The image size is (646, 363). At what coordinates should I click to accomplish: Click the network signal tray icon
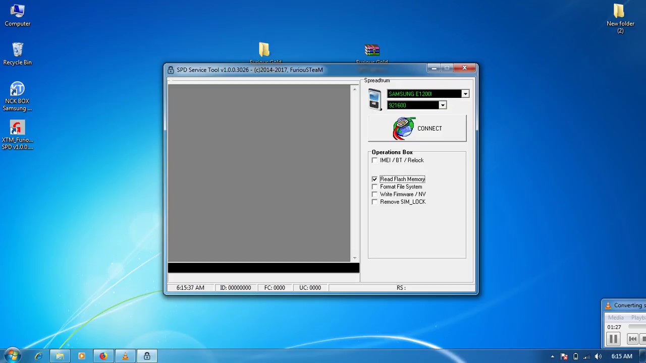587,356
